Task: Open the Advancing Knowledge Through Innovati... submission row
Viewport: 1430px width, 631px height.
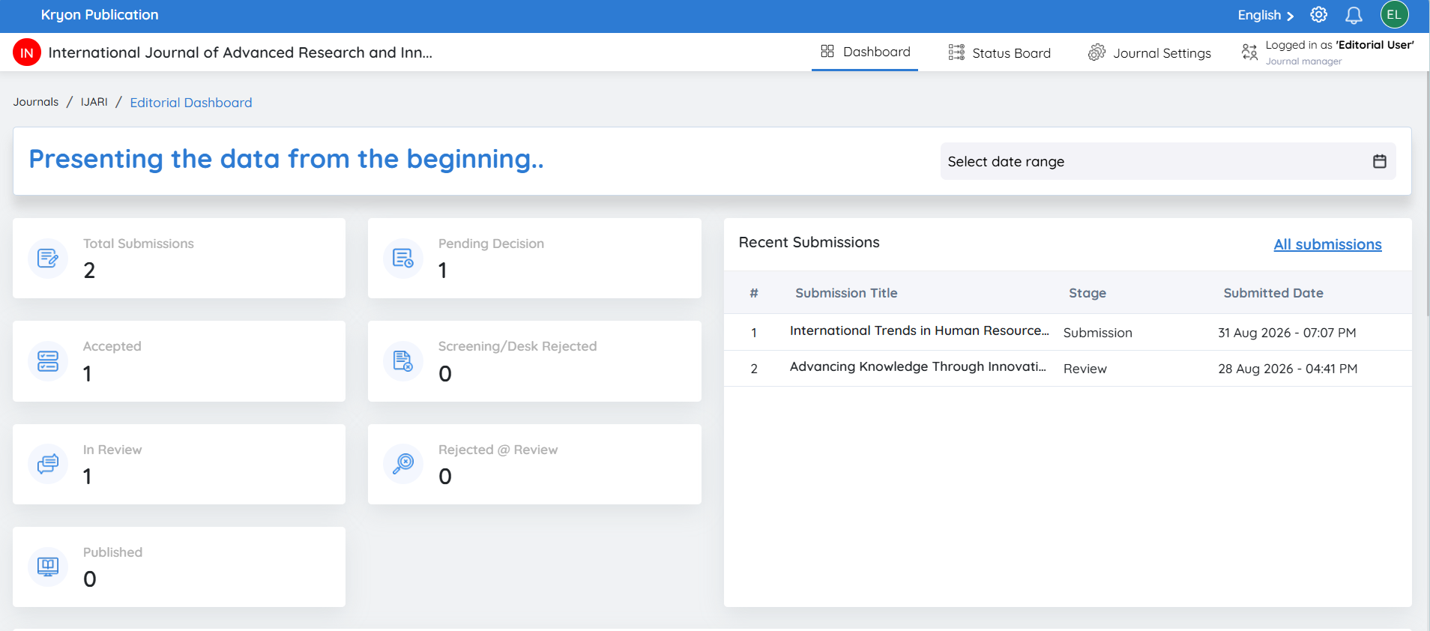Action: 1067,368
